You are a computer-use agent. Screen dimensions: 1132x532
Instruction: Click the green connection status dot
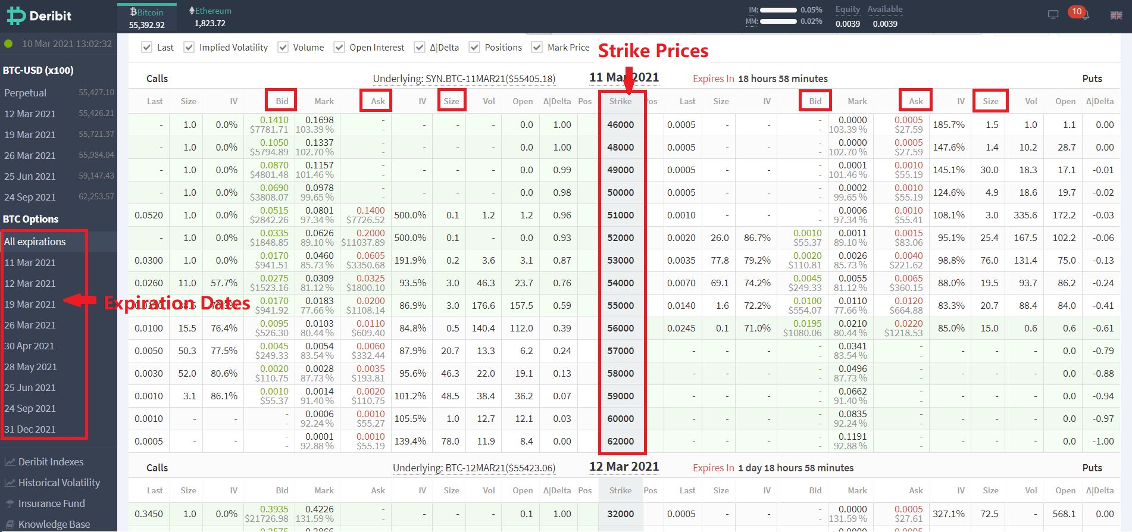(x=8, y=43)
